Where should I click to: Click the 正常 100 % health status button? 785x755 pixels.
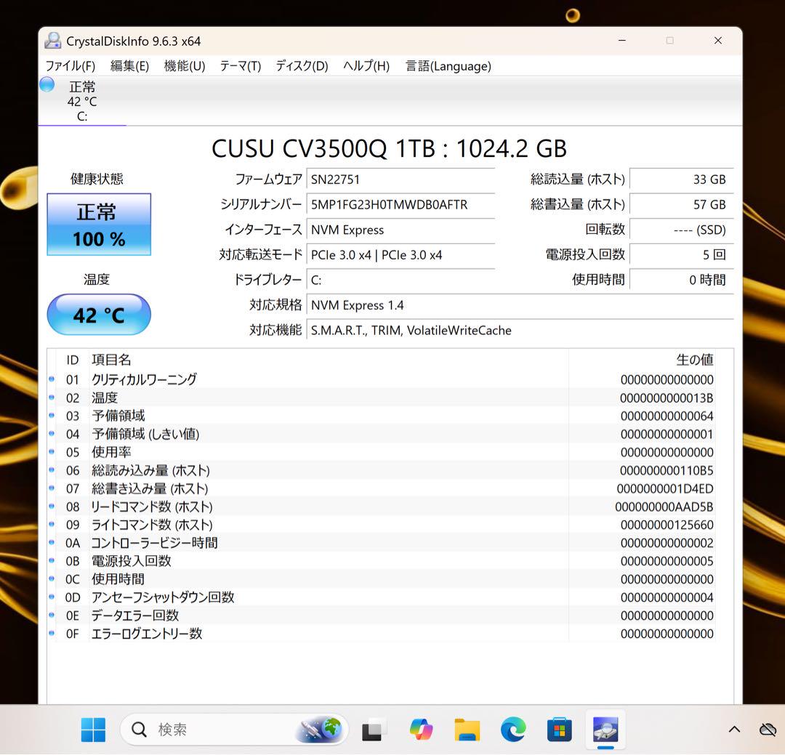coord(99,225)
